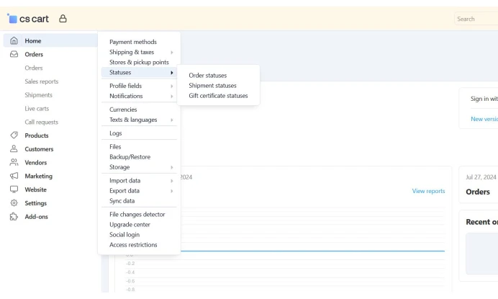Open Payment methods in the menu
Image resolution: width=498 pixels, height=299 pixels.
coord(133,42)
